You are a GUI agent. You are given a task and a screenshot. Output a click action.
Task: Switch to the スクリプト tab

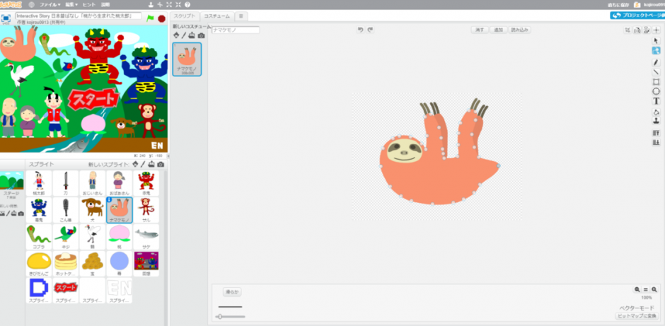pyautogui.click(x=184, y=15)
